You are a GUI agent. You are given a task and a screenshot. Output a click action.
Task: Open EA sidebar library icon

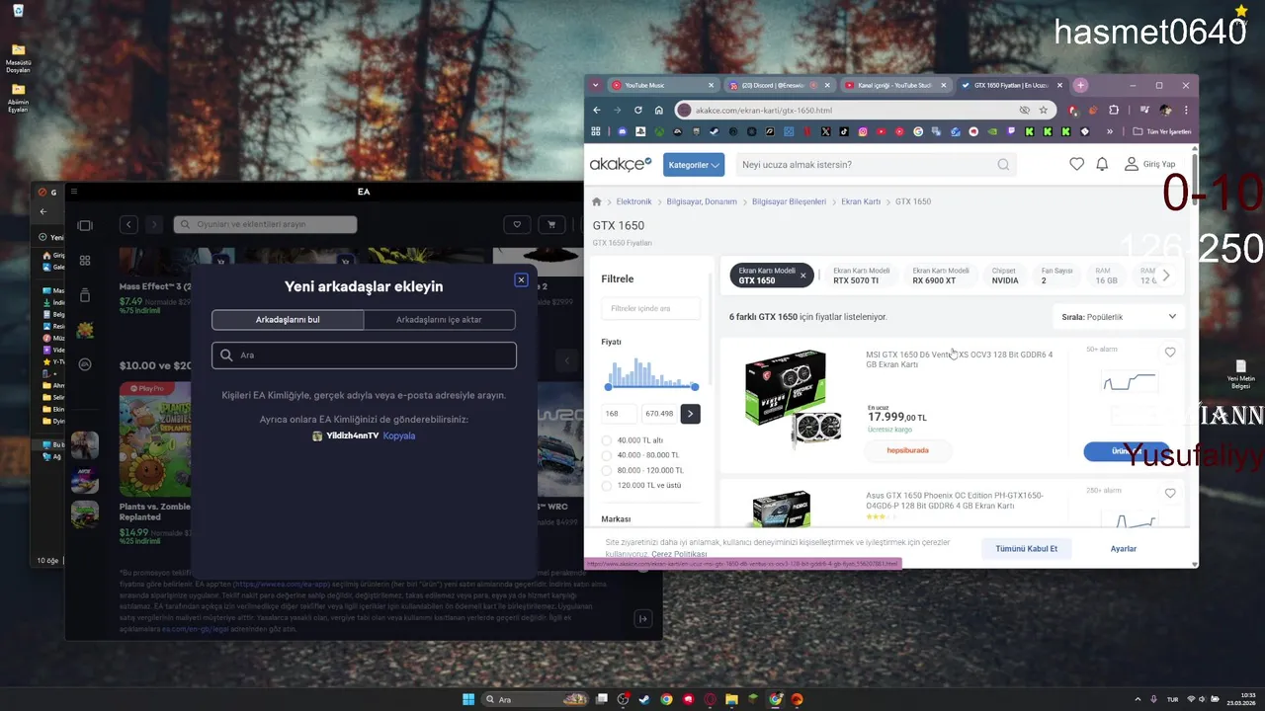[85, 295]
